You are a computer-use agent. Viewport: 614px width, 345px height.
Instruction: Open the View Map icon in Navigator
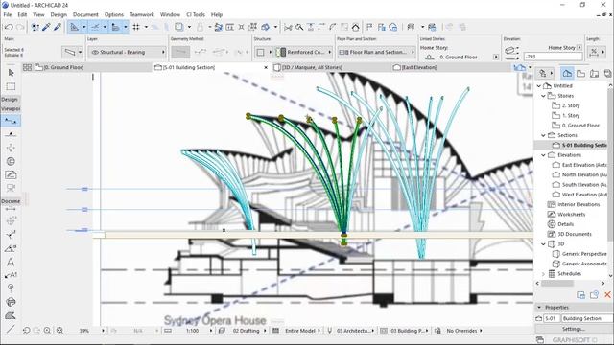[x=580, y=73]
